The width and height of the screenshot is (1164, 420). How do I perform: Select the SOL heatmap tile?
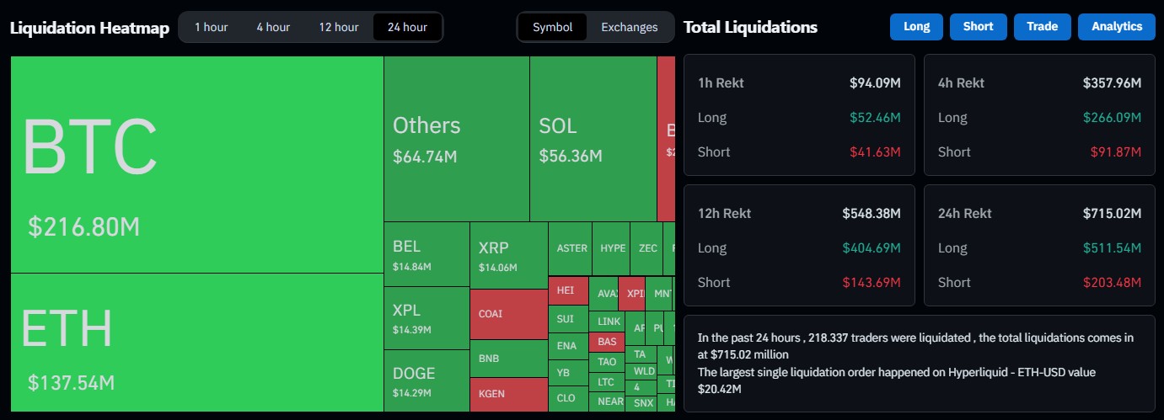(593, 139)
